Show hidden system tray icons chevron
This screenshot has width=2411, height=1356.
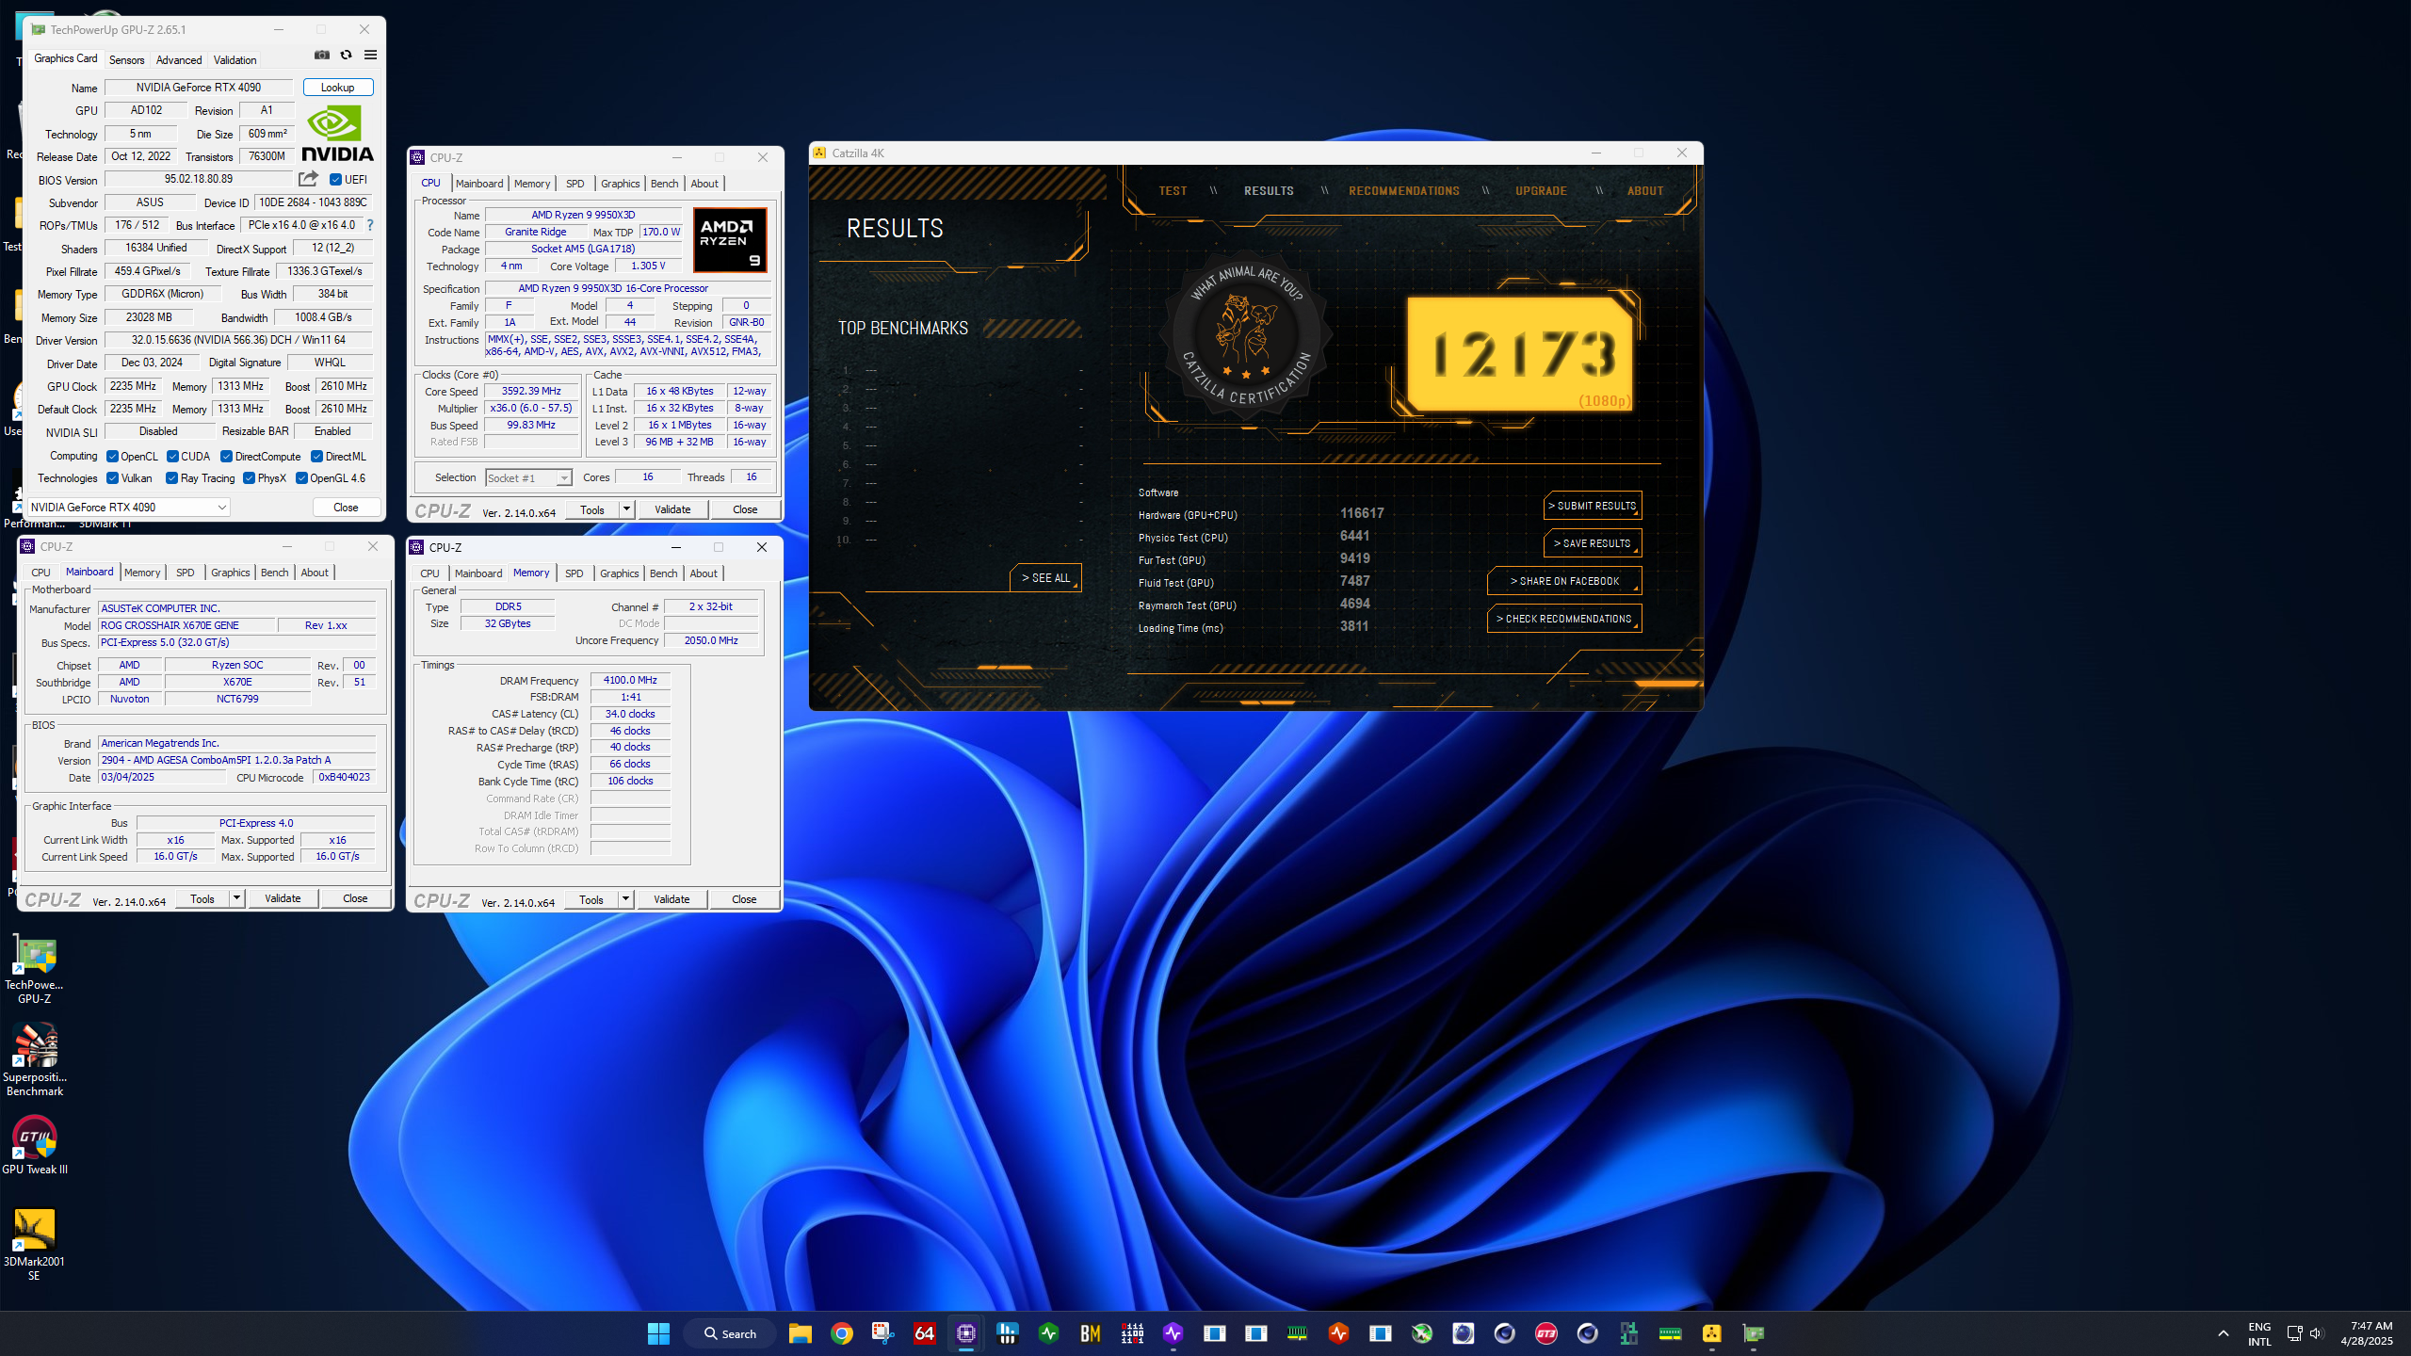[2224, 1333]
